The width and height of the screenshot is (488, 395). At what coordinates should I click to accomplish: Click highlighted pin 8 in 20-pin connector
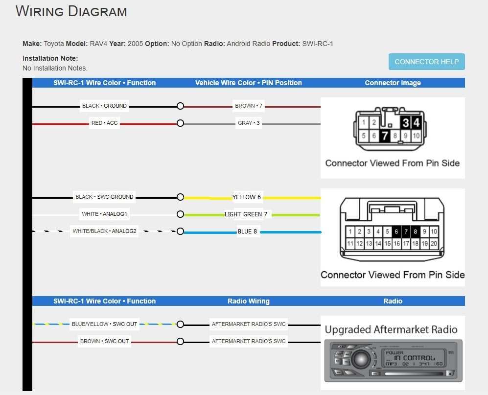tap(415, 231)
